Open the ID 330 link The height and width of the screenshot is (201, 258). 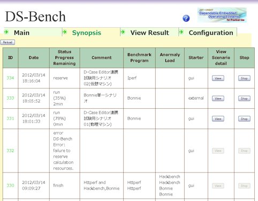click(x=10, y=185)
